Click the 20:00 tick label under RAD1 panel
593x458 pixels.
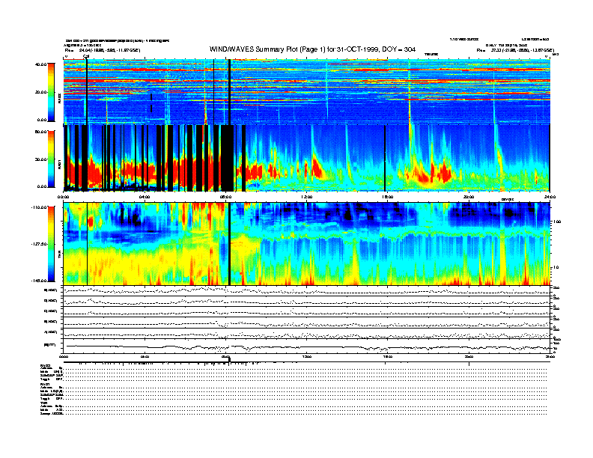[469, 197]
